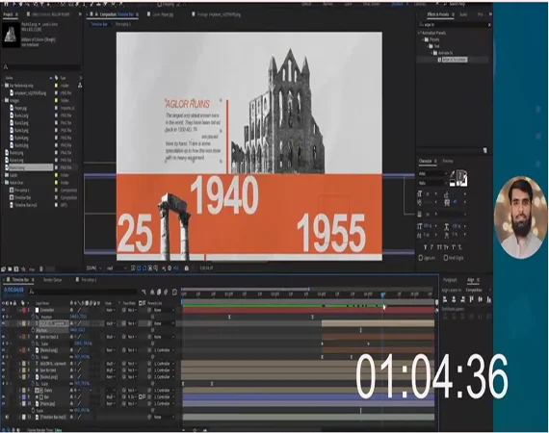Click the timeline current timecode field
This screenshot has width=549, height=433.
point(13,290)
